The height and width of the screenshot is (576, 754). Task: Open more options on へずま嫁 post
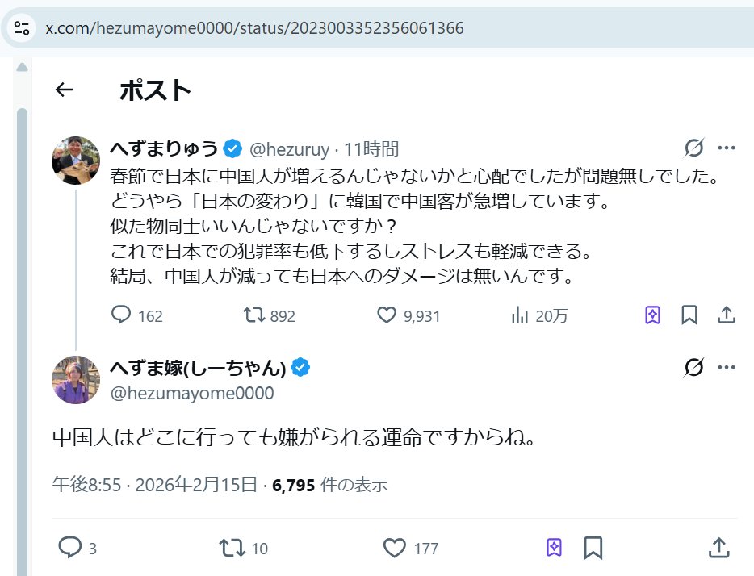point(727,369)
